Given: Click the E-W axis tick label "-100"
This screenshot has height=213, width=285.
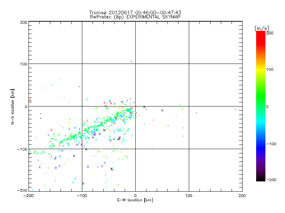Looking at the screenshot, I should pyautogui.click(x=82, y=196).
